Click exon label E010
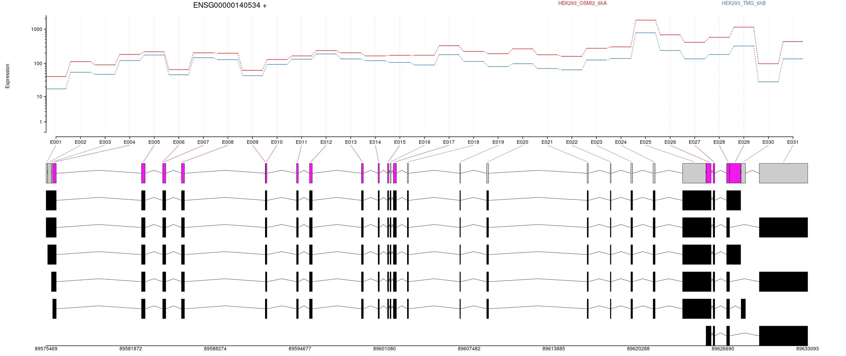 coord(277,142)
